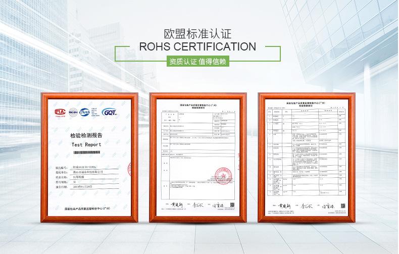Click the red MA logo on the certificate

[x=60, y=112]
